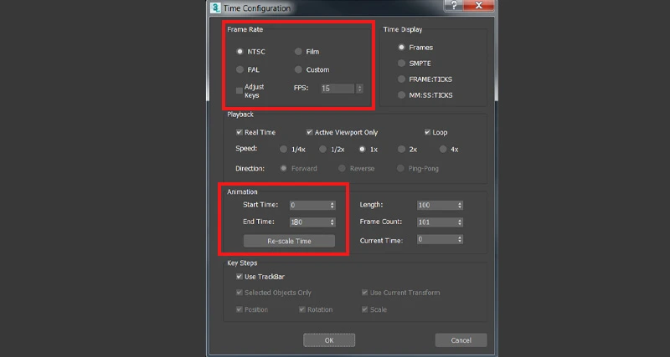Image resolution: width=670 pixels, height=357 pixels.
Task: Toggle the Real Time playback checkbox
Action: coord(240,132)
